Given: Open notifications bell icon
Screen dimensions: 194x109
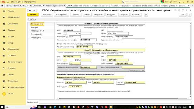Looking at the screenshot, I should (x=162, y=2).
